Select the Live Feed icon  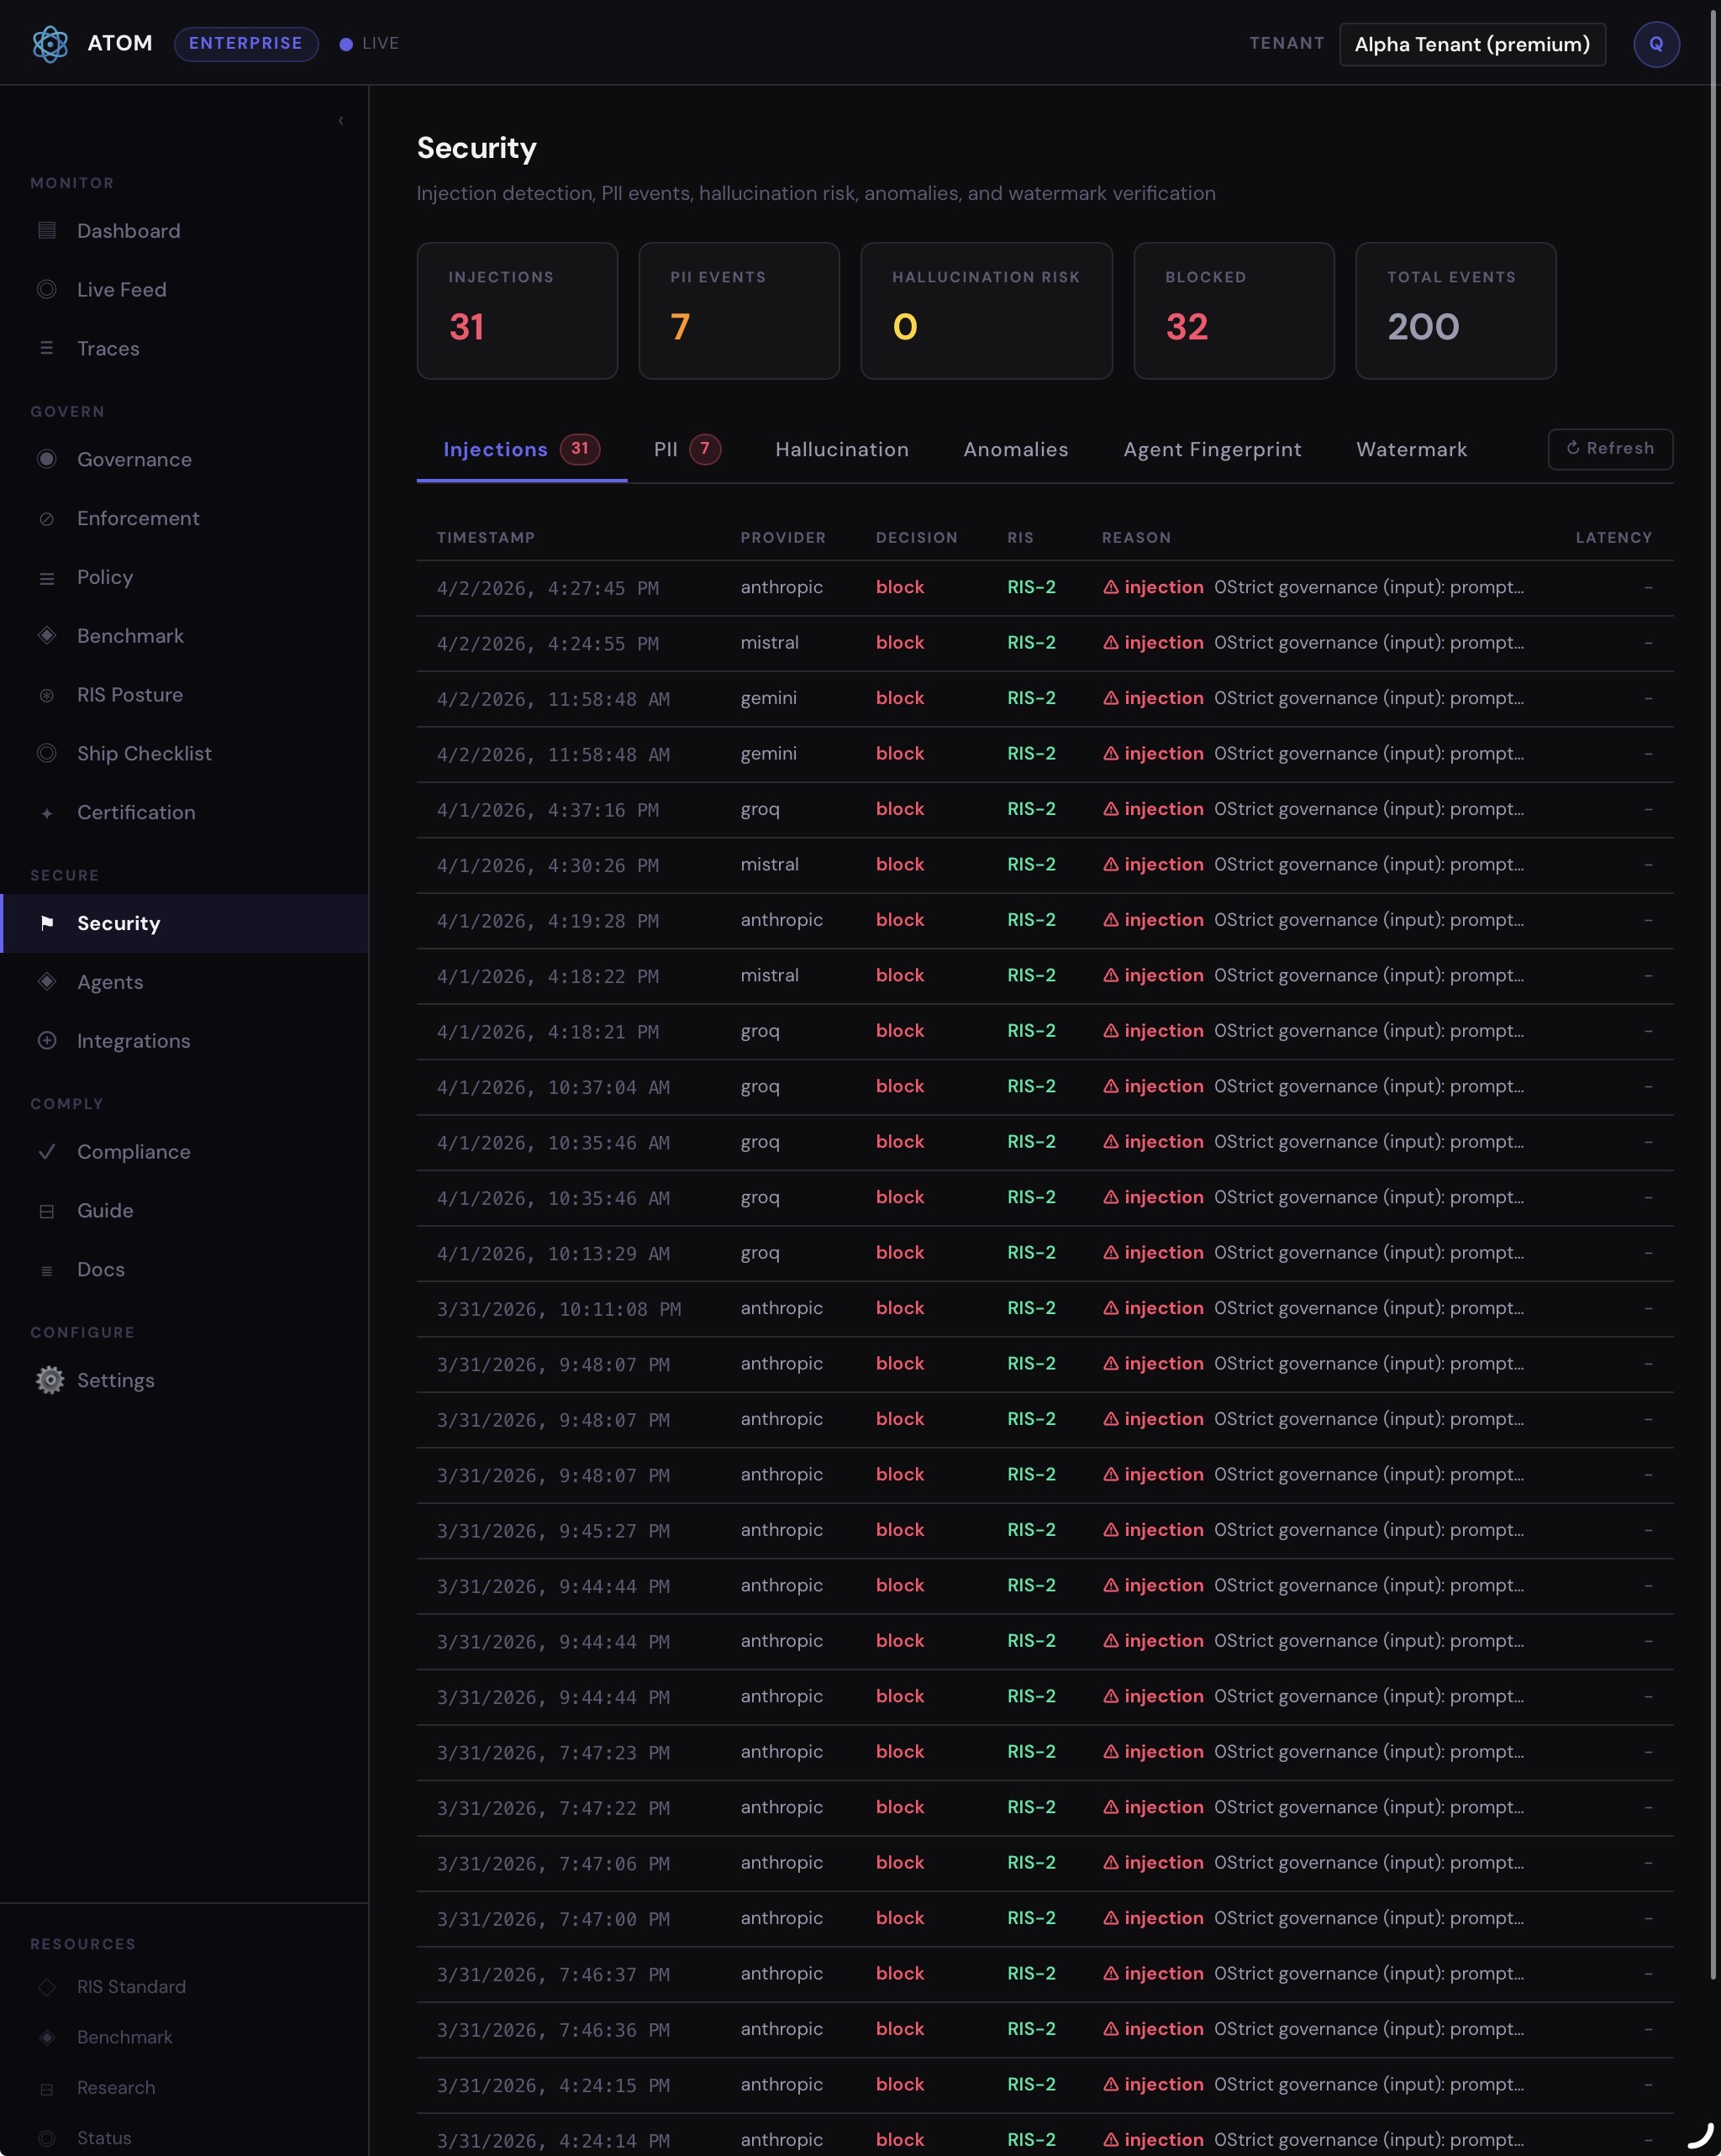[x=47, y=289]
